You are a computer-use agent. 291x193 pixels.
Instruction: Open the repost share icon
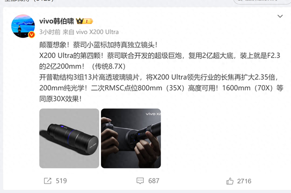click(47, 181)
